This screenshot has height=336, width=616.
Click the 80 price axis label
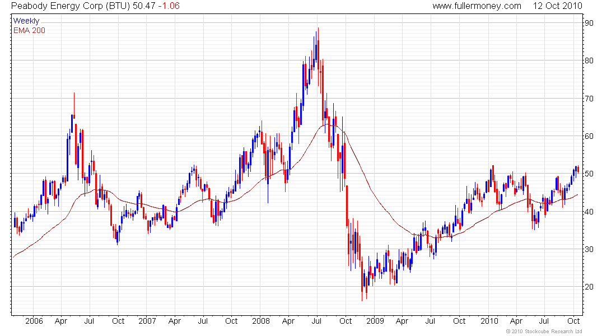[x=589, y=60]
